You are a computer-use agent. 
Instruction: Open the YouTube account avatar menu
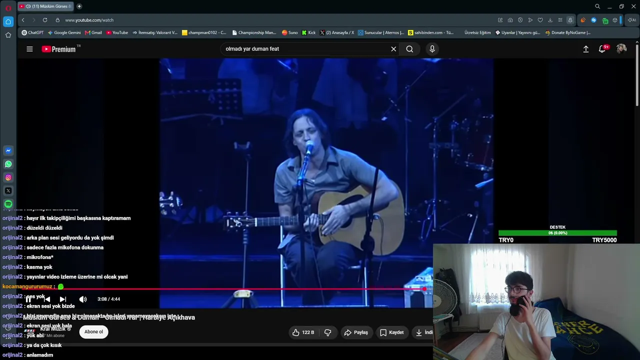[x=621, y=48]
